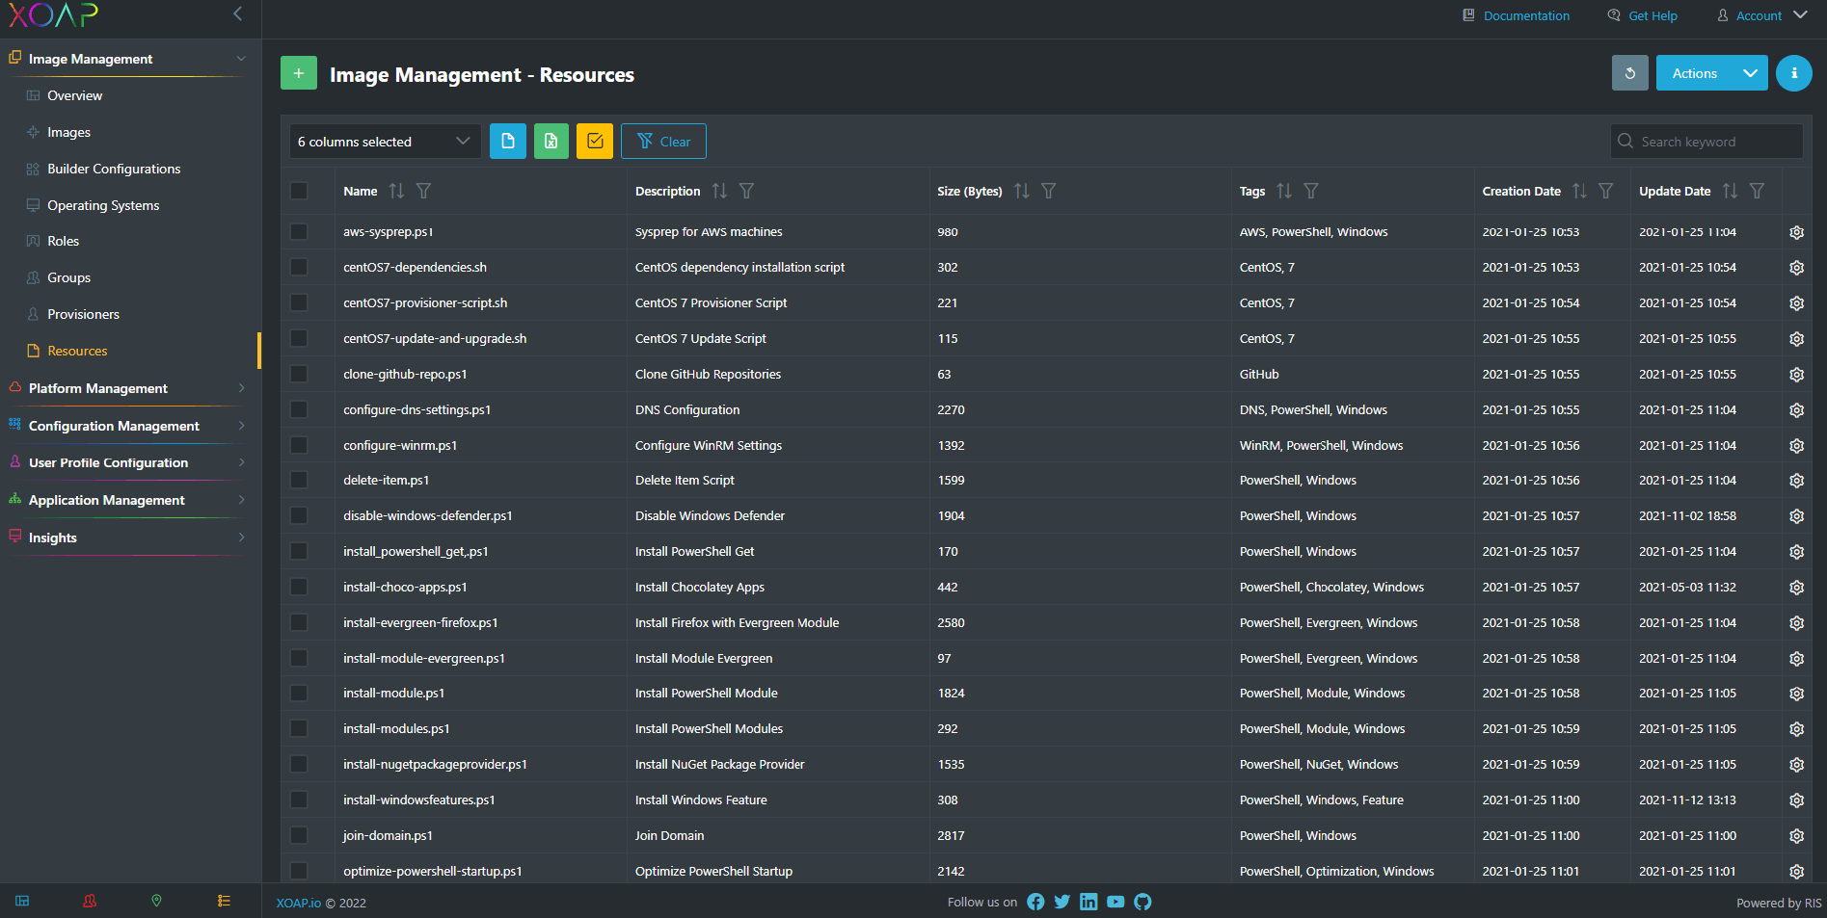1827x918 pixels.
Task: Open Roles in sidebar
Action: pyautogui.click(x=63, y=241)
